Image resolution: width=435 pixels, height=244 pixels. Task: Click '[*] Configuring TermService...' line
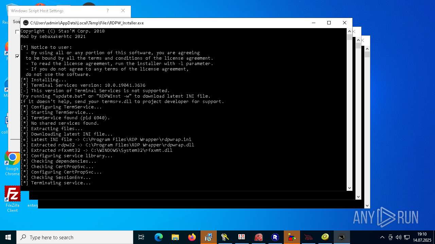point(61,107)
